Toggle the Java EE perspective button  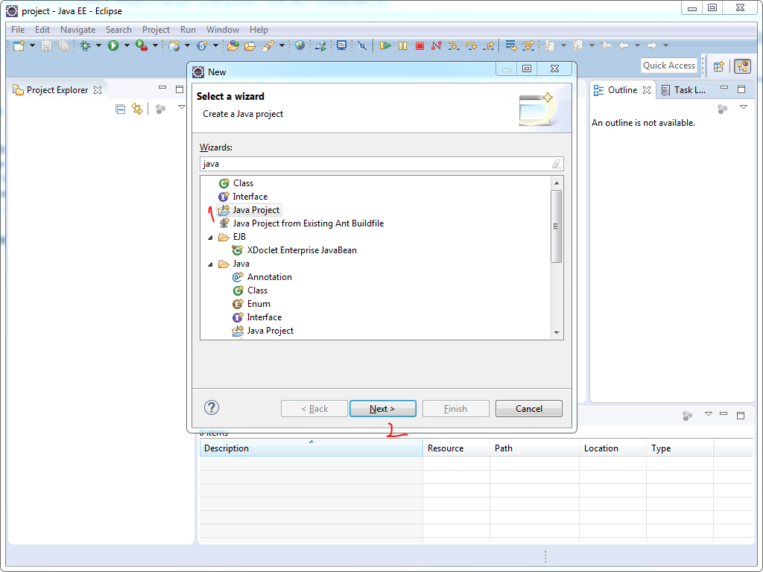point(743,66)
